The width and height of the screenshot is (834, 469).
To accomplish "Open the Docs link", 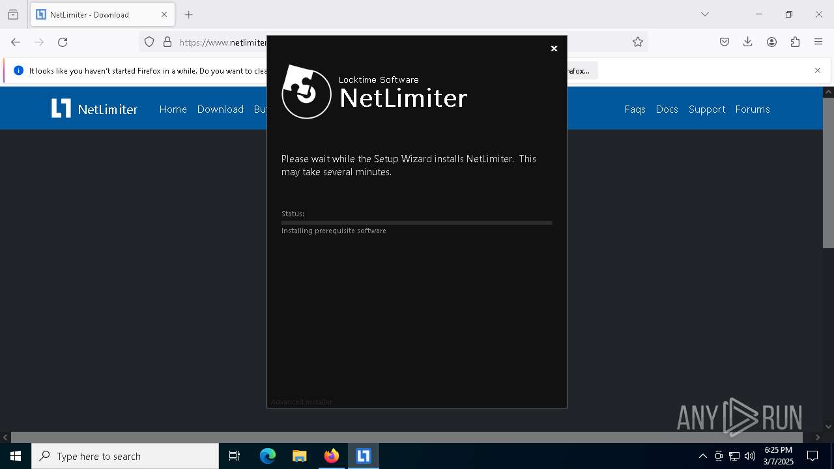I will (x=667, y=109).
